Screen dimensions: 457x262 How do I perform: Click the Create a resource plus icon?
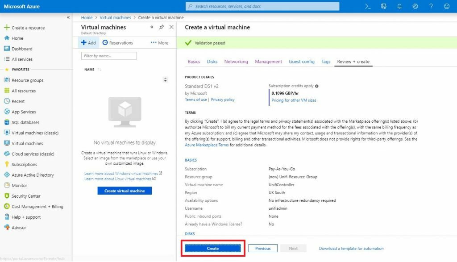pyautogui.click(x=7, y=27)
